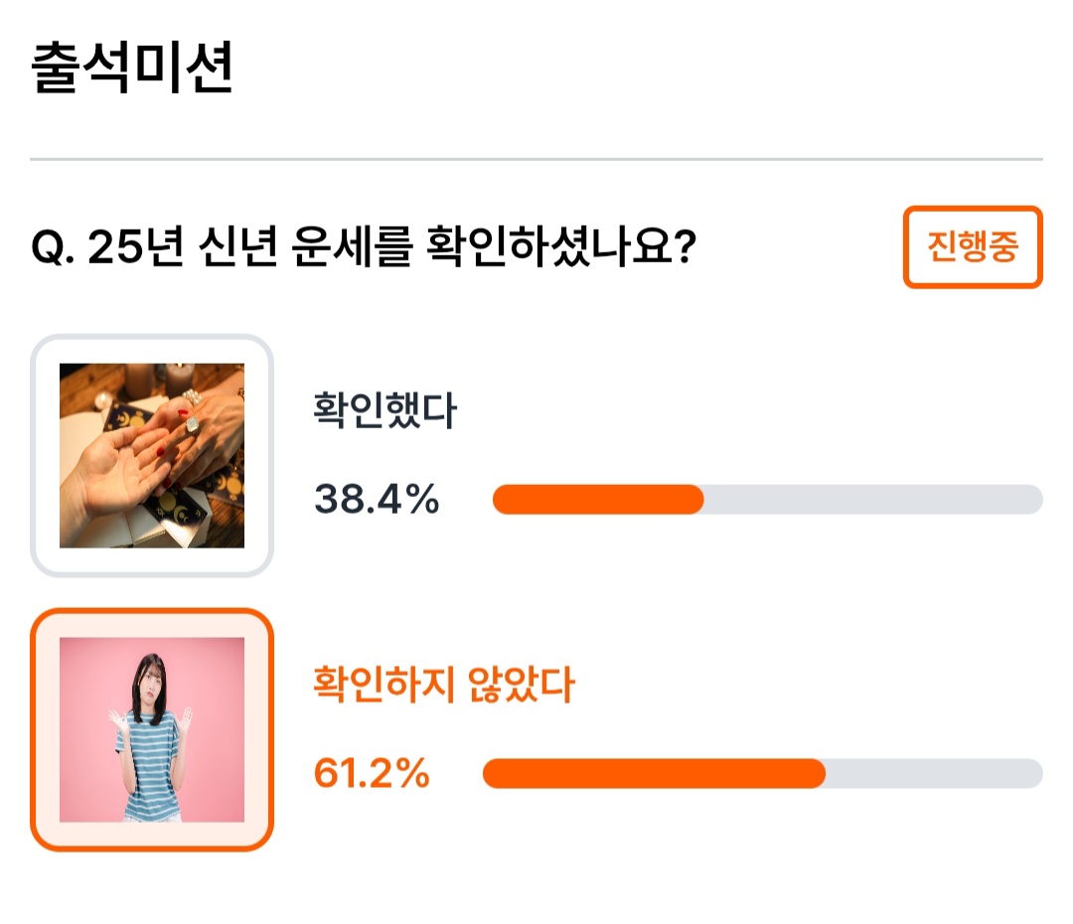Click the orange filled part of 61.2% bar

654,773
